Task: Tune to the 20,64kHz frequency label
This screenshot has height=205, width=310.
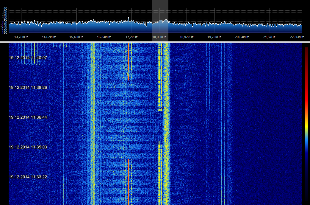Action: [x=242, y=37]
